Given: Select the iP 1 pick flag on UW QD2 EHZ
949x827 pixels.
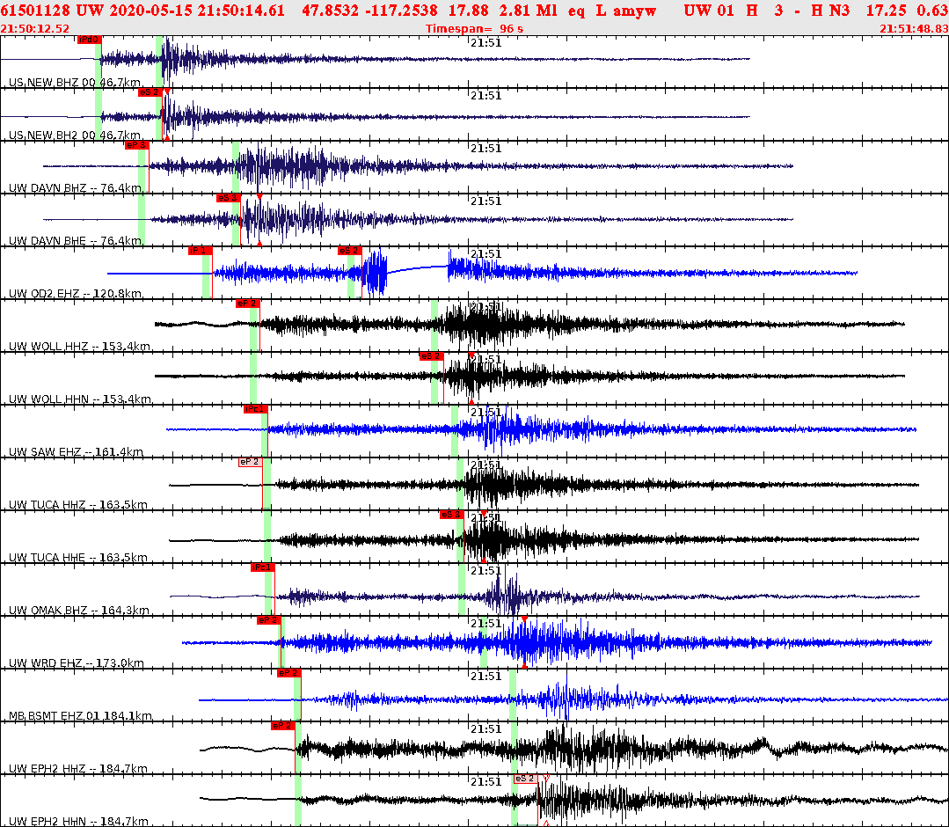Looking at the screenshot, I should 199,252.
